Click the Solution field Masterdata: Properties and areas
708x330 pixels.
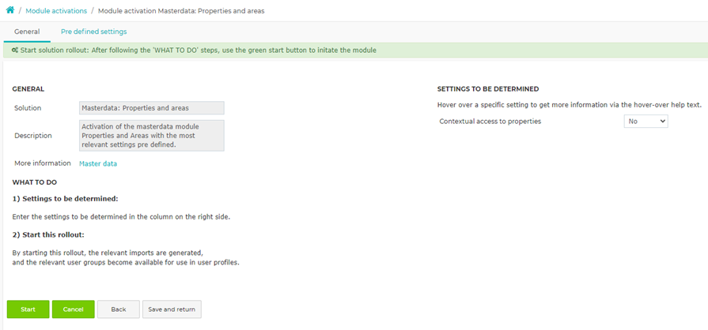[x=152, y=108]
